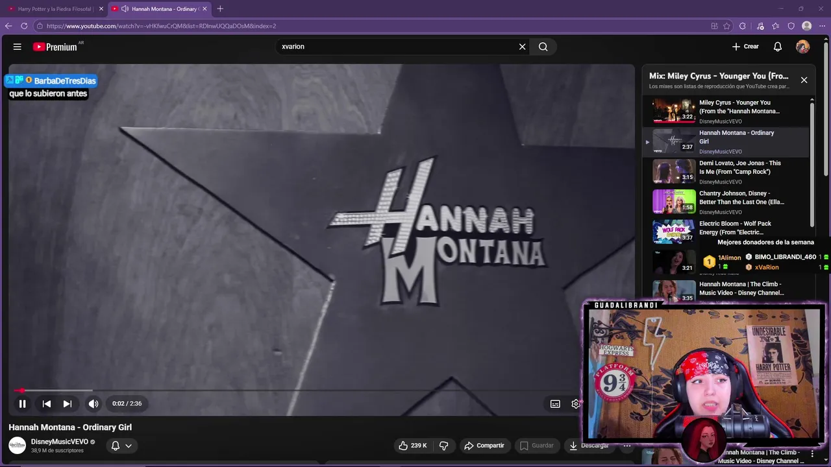The image size is (831, 467).
Task: Add this page to browser favorites
Action: pyautogui.click(x=726, y=26)
